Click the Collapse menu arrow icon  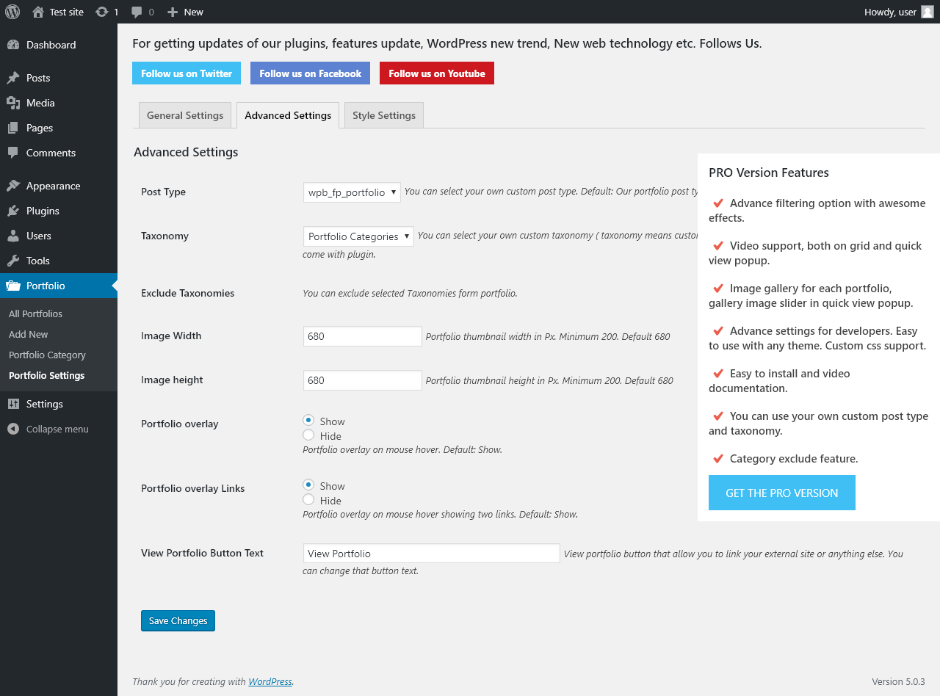(x=13, y=429)
